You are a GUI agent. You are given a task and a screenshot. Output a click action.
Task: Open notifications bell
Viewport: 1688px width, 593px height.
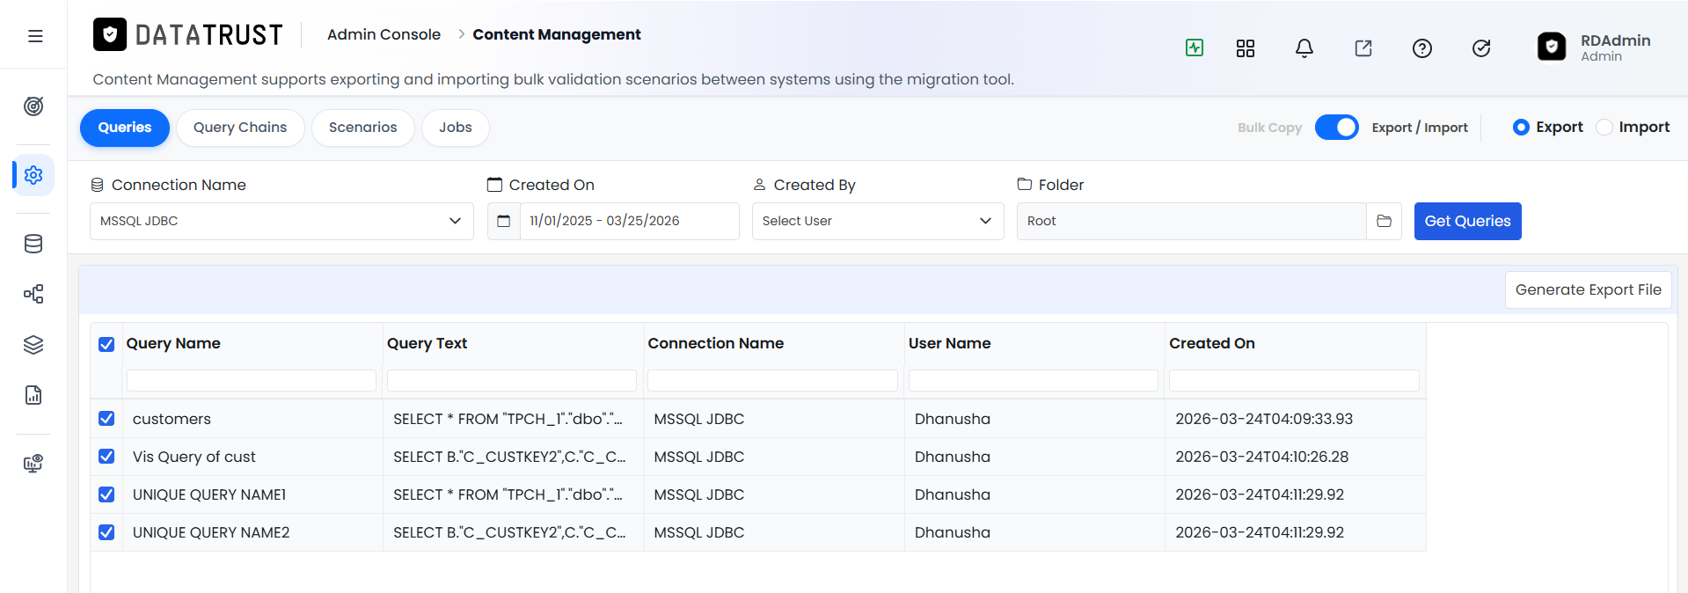pos(1304,48)
